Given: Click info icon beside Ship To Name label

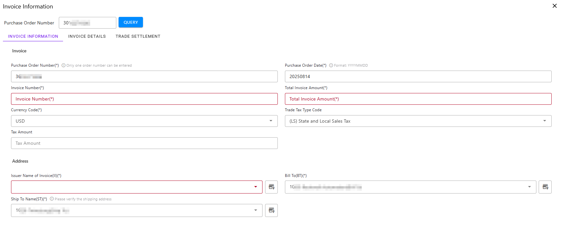Looking at the screenshot, I should [52, 199].
